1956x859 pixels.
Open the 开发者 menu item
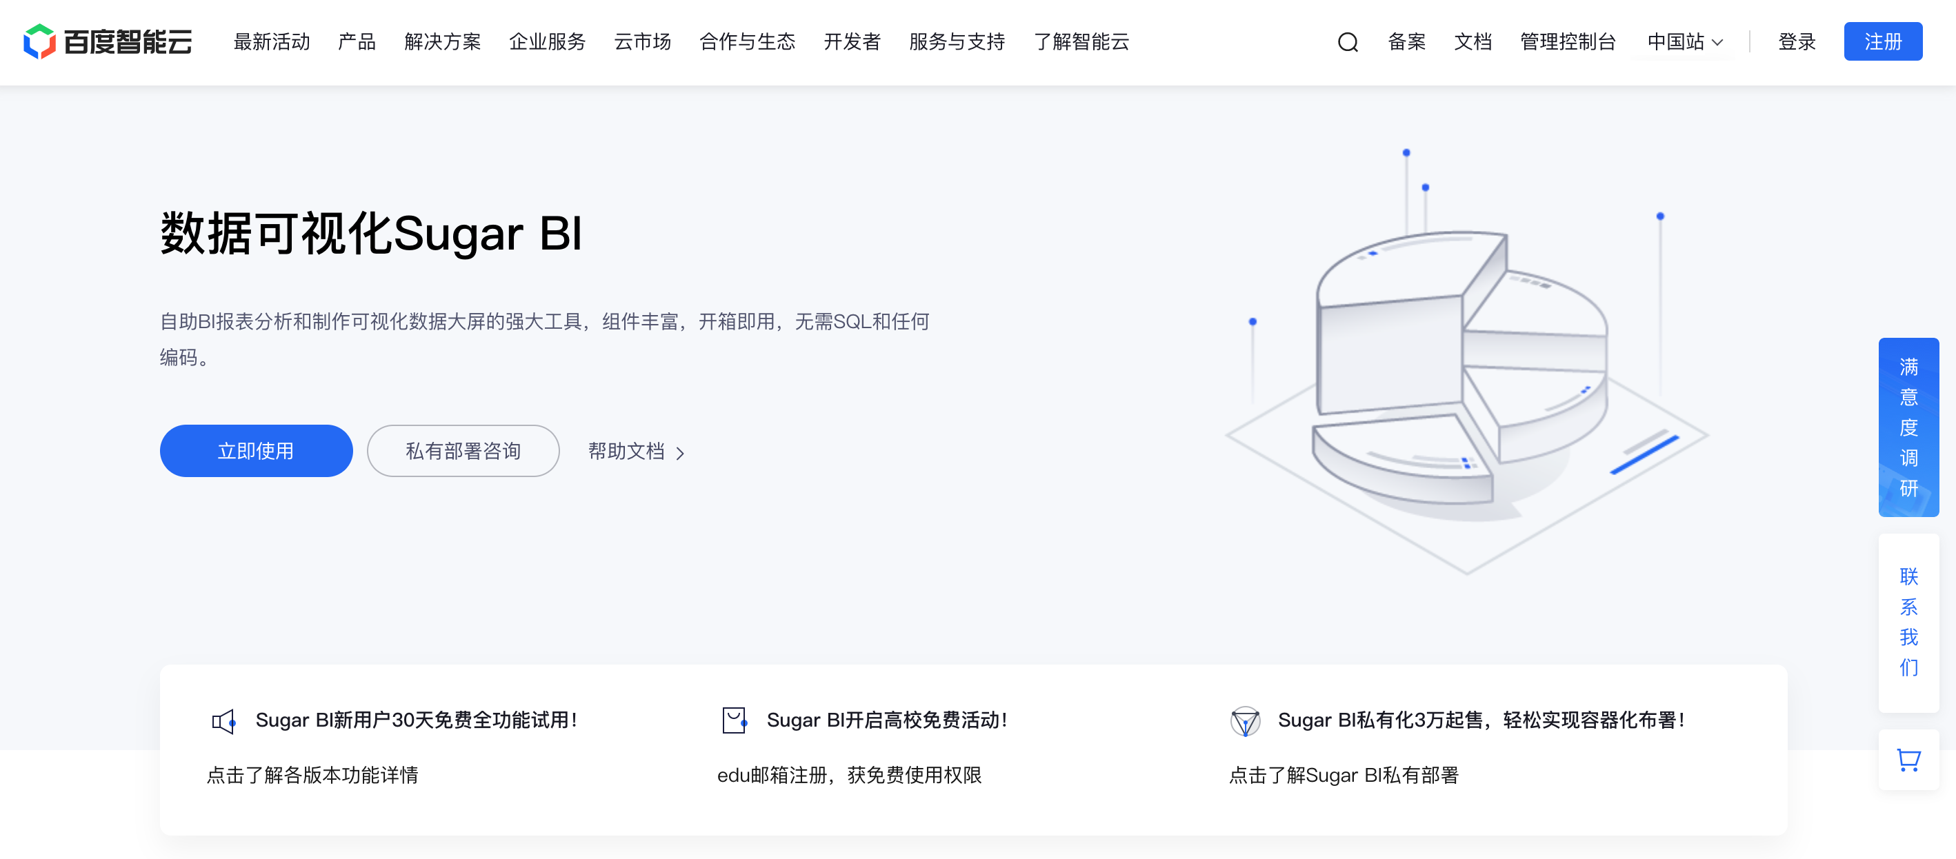[851, 43]
